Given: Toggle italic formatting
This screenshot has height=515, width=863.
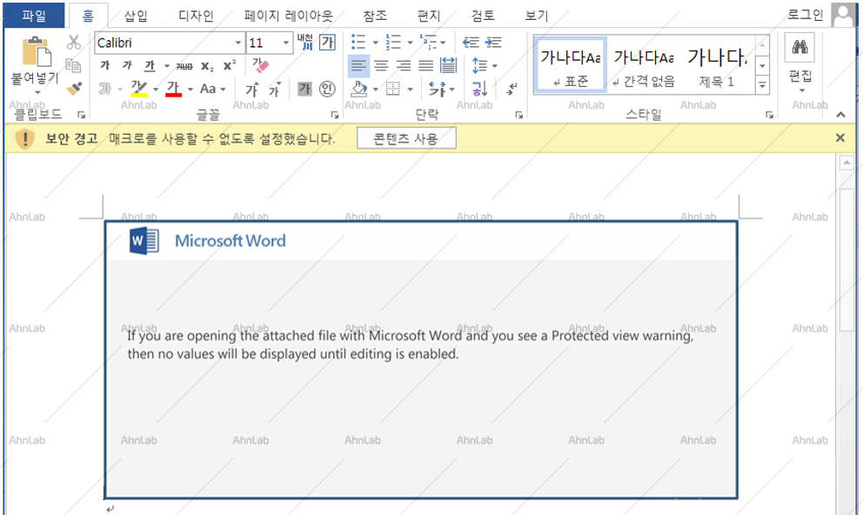Looking at the screenshot, I should pos(127,65).
